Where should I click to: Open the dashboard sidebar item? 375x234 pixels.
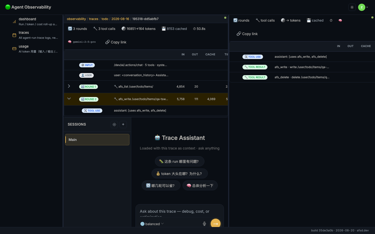pos(35,22)
